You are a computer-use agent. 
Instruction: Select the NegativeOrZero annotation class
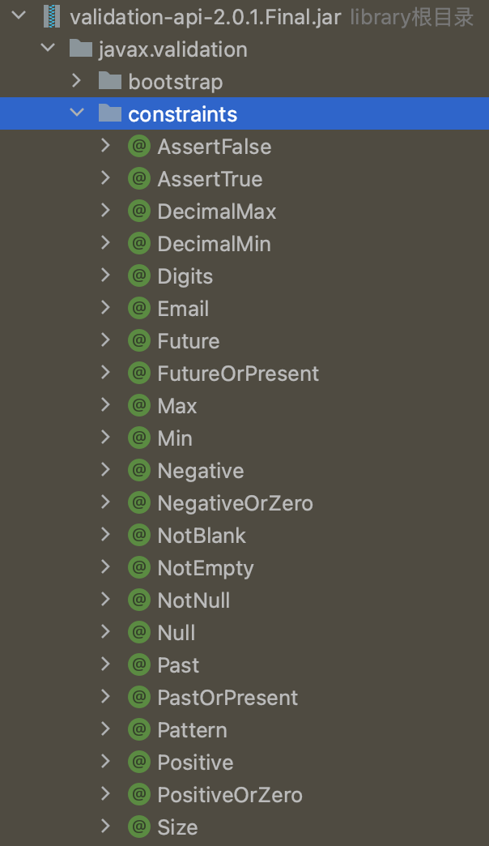pos(235,503)
